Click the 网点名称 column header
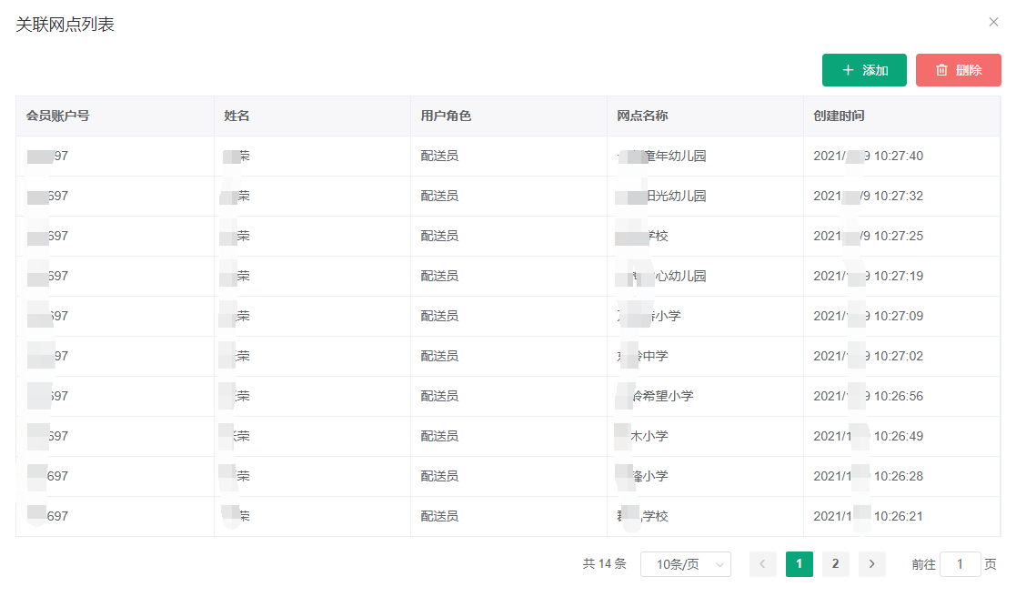Viewport: 1016px width, 597px height. tap(642, 116)
